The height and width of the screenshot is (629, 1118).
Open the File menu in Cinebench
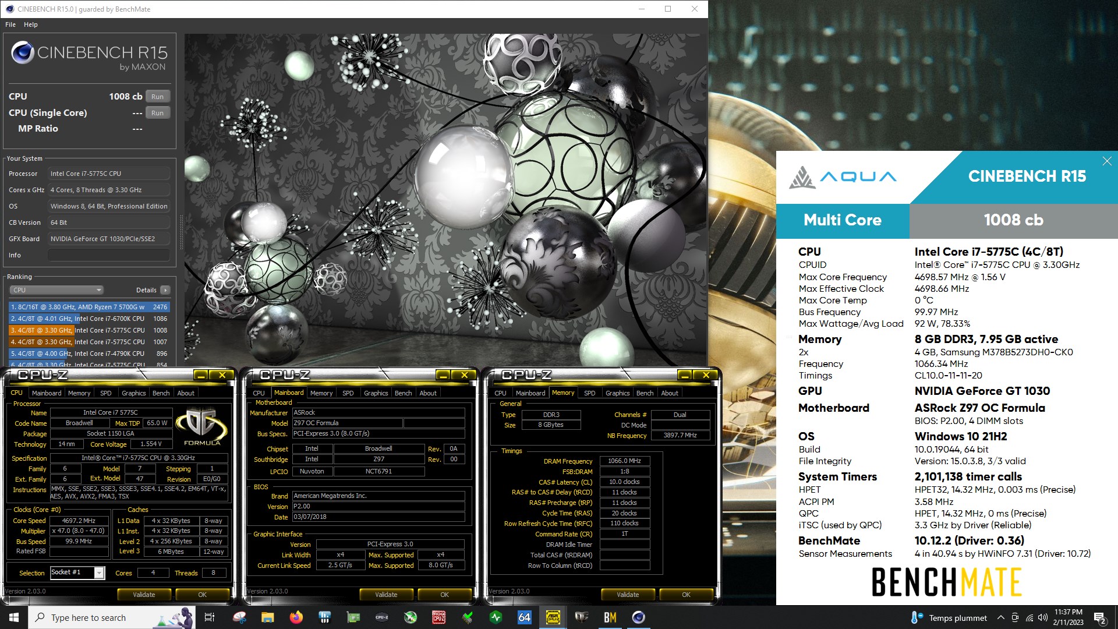pyautogui.click(x=10, y=24)
